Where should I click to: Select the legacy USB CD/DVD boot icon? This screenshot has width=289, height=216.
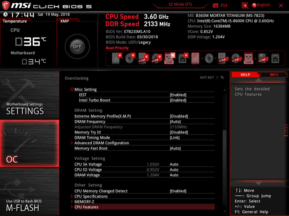pyautogui.click(x=236, y=58)
